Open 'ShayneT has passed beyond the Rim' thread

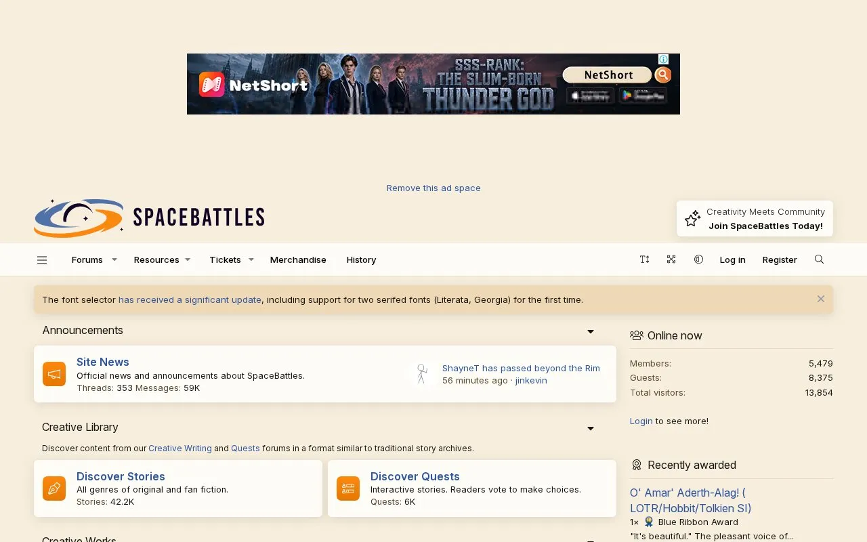[x=521, y=368]
